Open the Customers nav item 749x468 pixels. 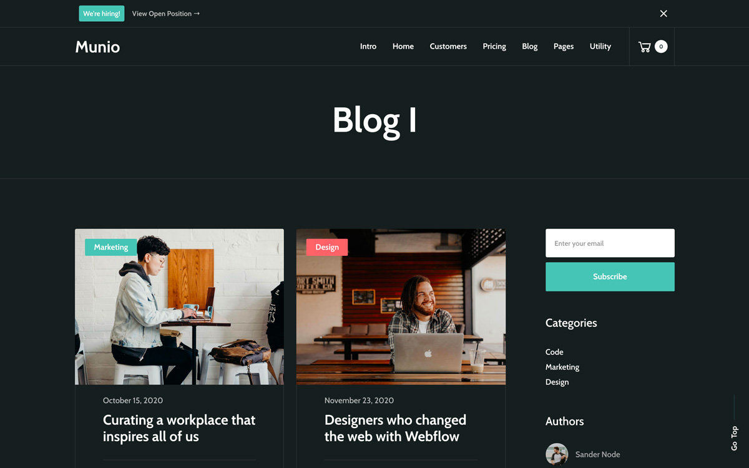pyautogui.click(x=448, y=46)
